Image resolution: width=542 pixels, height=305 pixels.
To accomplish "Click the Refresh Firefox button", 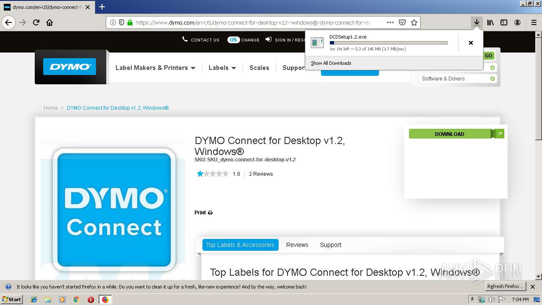I will (506, 287).
